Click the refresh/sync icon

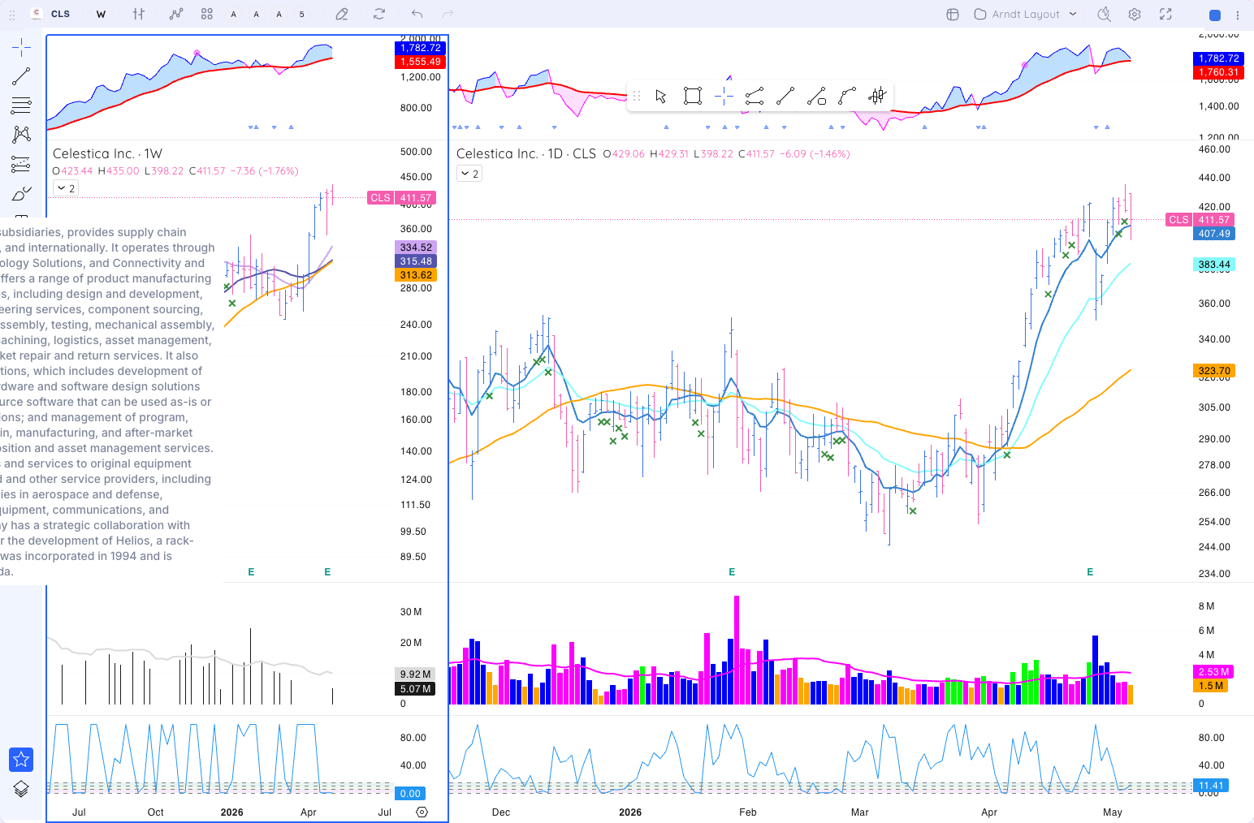tap(379, 14)
